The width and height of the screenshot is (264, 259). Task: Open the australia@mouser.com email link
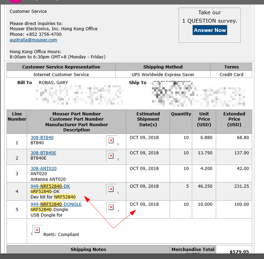click(33, 40)
